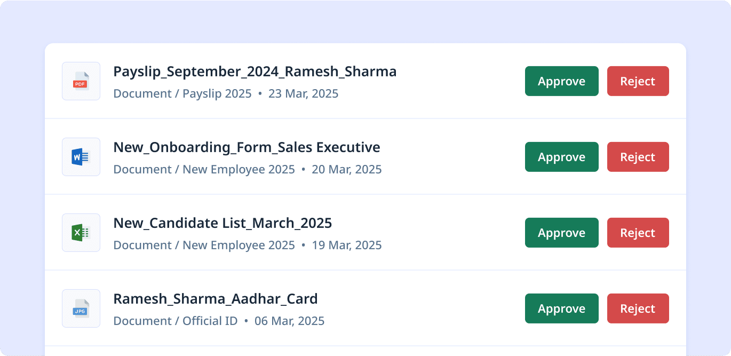Click the Excel spreadsheet icon
This screenshot has height=356, width=731.
pos(81,233)
